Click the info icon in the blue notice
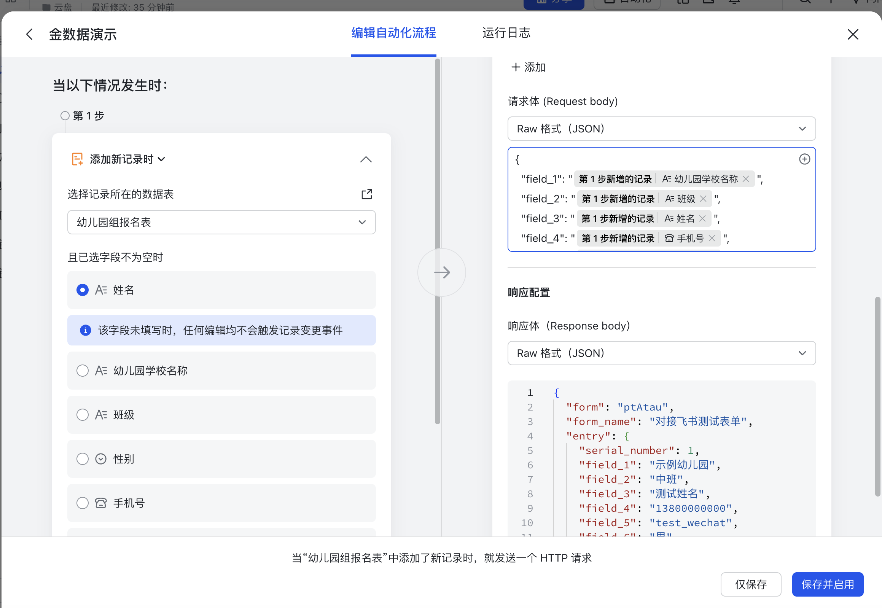This screenshot has width=882, height=608. point(85,330)
